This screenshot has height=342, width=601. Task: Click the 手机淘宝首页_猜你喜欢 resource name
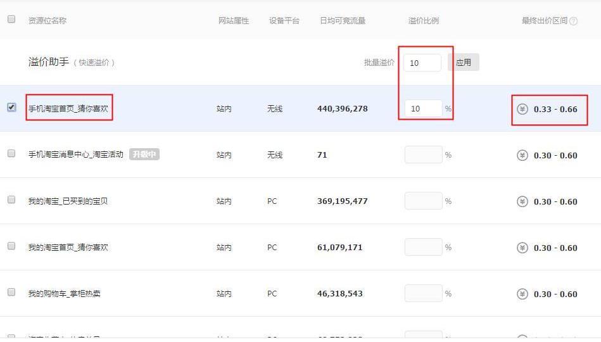click(68, 109)
